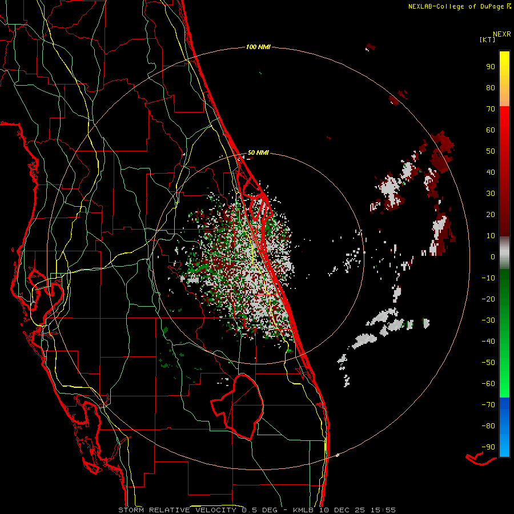Click the -70 value on the velocity scale

(x=488, y=405)
